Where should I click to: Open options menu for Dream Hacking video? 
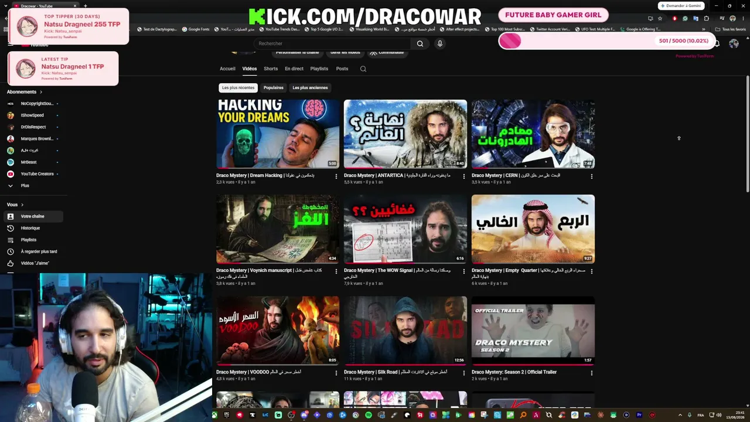[336, 176]
